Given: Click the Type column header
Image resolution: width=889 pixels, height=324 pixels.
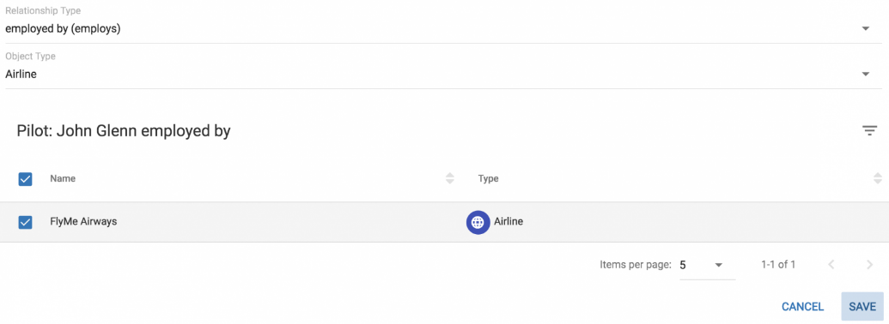Looking at the screenshot, I should pyautogui.click(x=488, y=178).
